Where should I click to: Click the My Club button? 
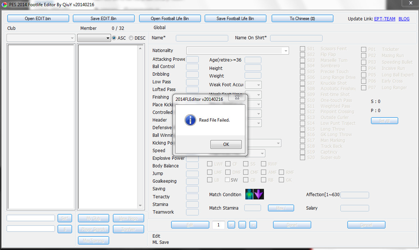pyautogui.click(x=94, y=218)
